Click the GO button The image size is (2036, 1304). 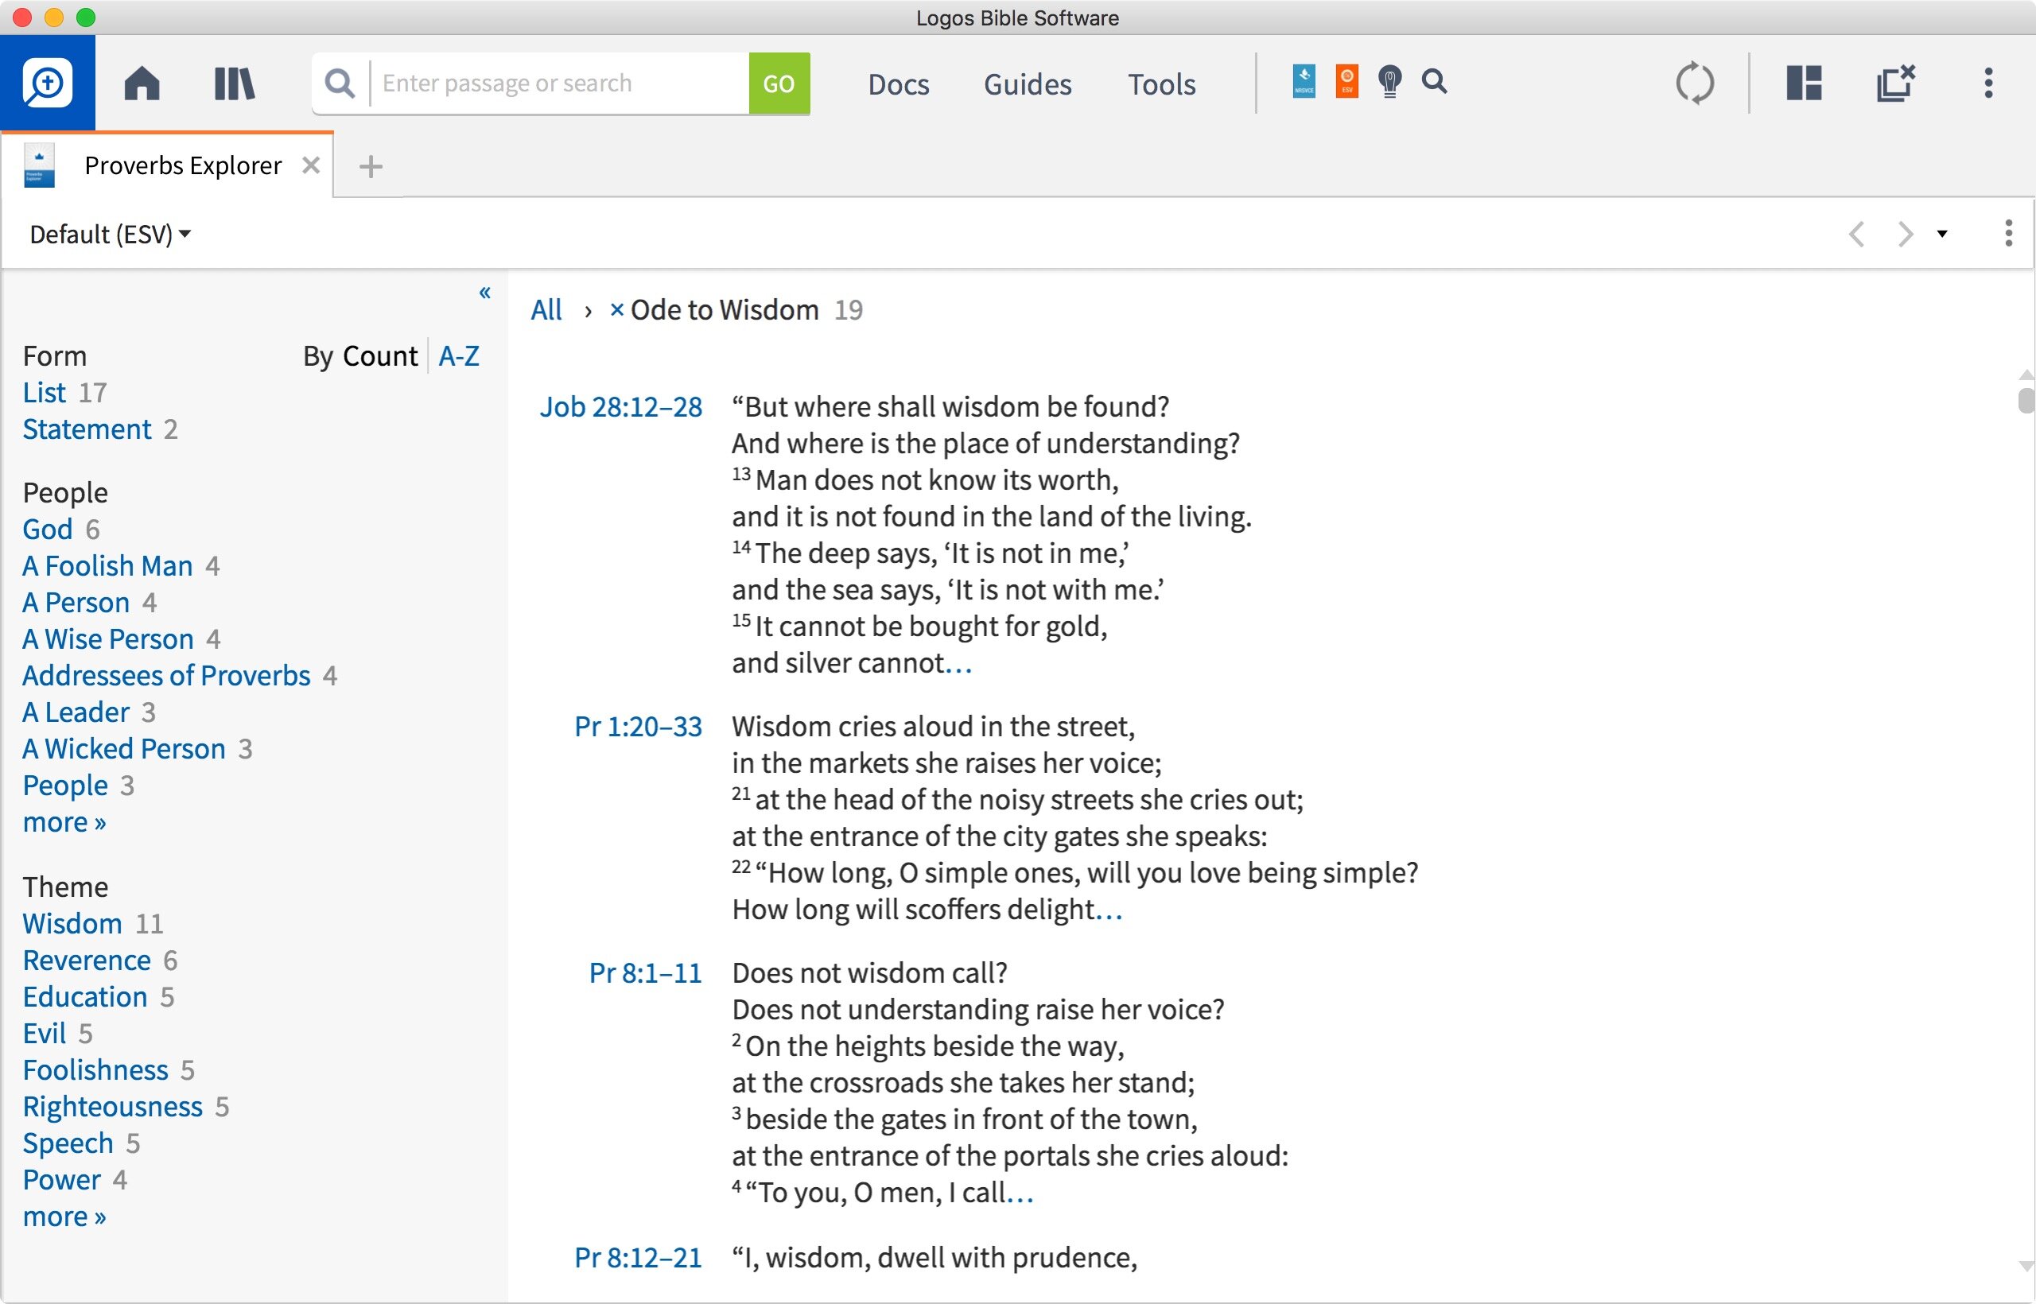pyautogui.click(x=779, y=83)
